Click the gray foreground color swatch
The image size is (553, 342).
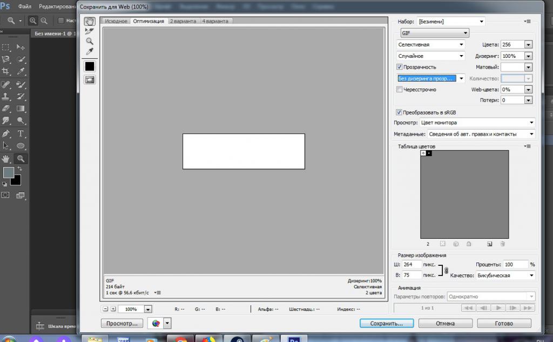tap(8, 172)
